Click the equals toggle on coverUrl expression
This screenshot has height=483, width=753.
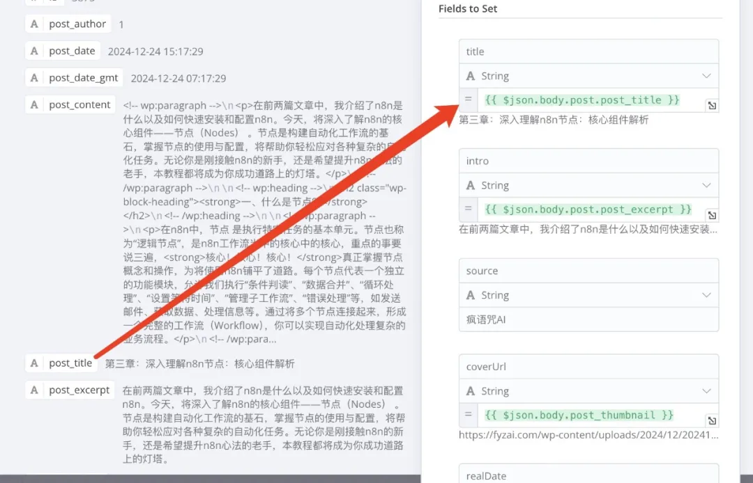469,415
